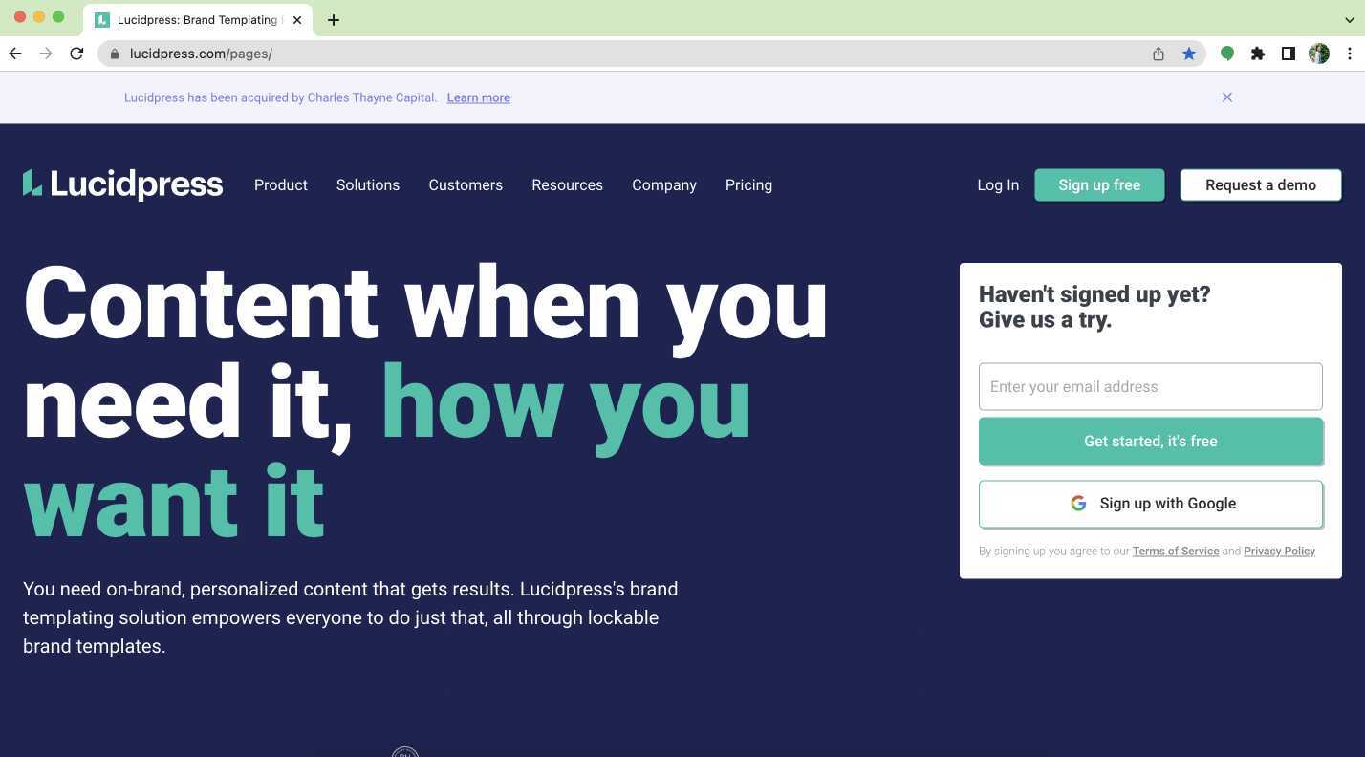Viewport: 1365px width, 757px height.
Task: Click the address bar URL
Action: tap(201, 54)
